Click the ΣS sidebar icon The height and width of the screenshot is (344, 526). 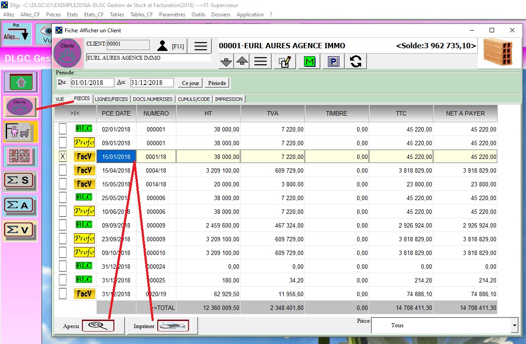pyautogui.click(x=19, y=181)
